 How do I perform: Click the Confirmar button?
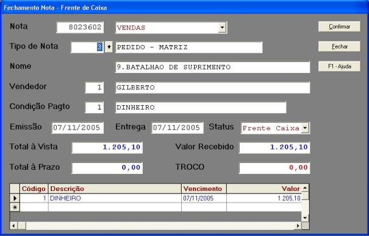[339, 27]
